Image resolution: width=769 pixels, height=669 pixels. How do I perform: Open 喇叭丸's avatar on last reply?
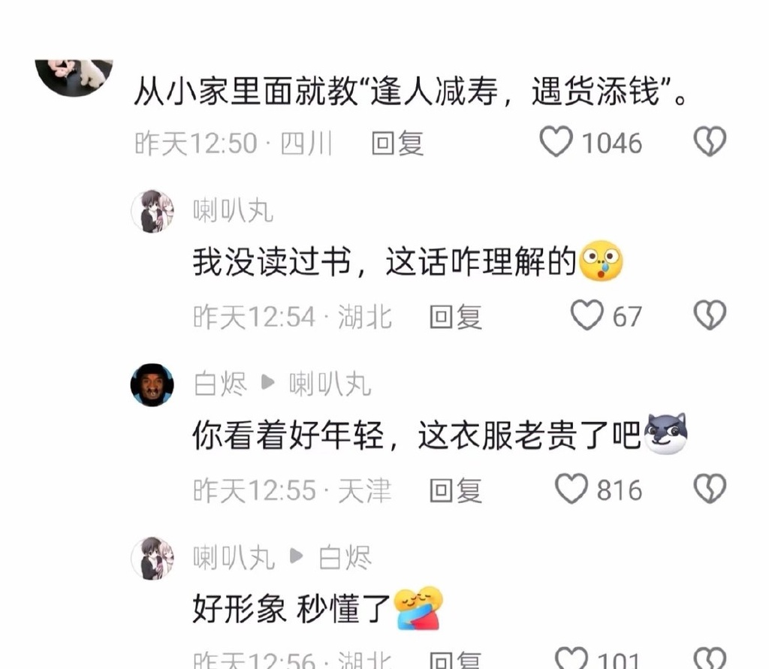[x=152, y=559]
